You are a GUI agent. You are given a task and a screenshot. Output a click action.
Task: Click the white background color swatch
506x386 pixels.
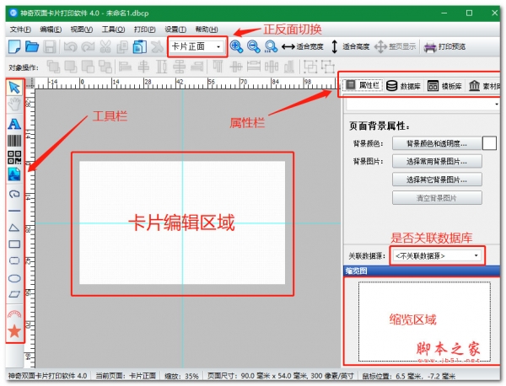coord(489,144)
